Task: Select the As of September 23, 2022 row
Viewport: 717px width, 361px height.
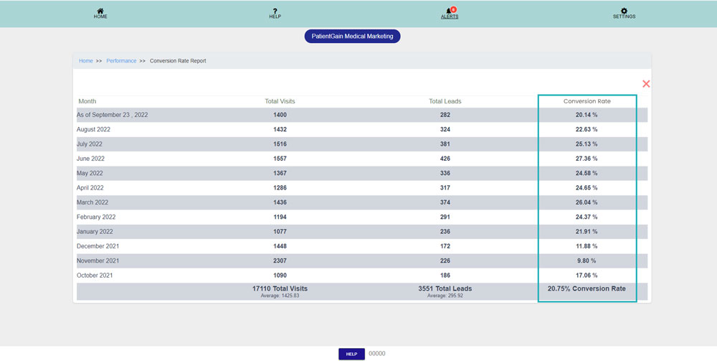Action: pyautogui.click(x=362, y=115)
